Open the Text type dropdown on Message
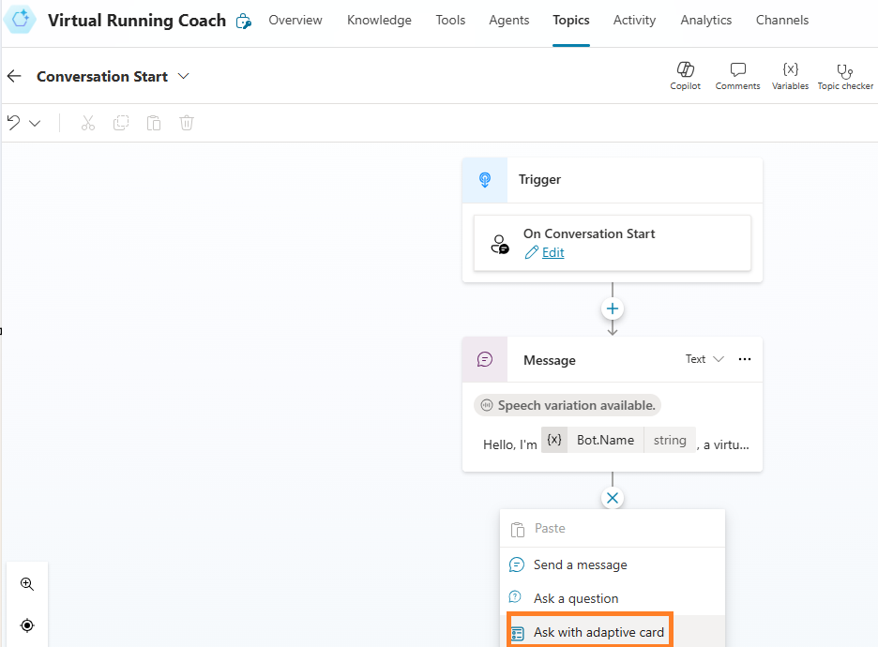Viewport: 878px width, 647px height. pos(704,359)
